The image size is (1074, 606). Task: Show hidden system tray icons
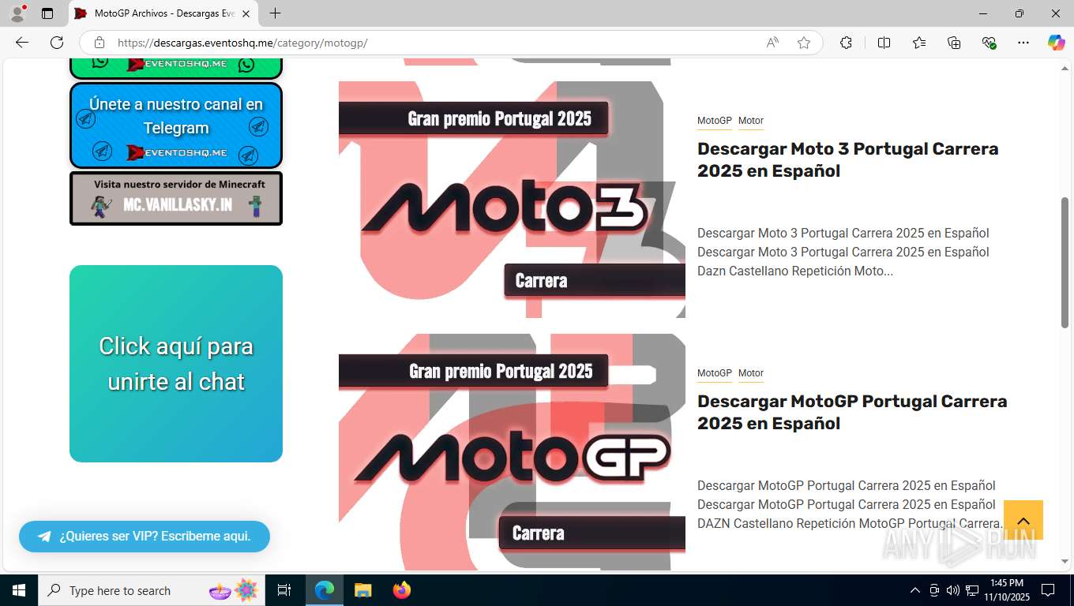pos(915,590)
